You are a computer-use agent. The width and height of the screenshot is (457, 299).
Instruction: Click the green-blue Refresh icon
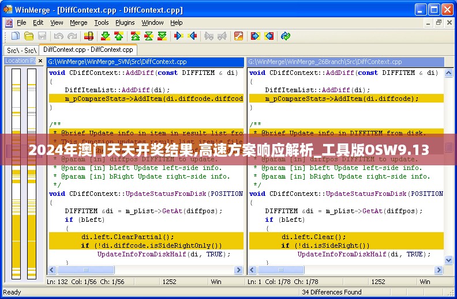pyautogui.click(x=285, y=36)
